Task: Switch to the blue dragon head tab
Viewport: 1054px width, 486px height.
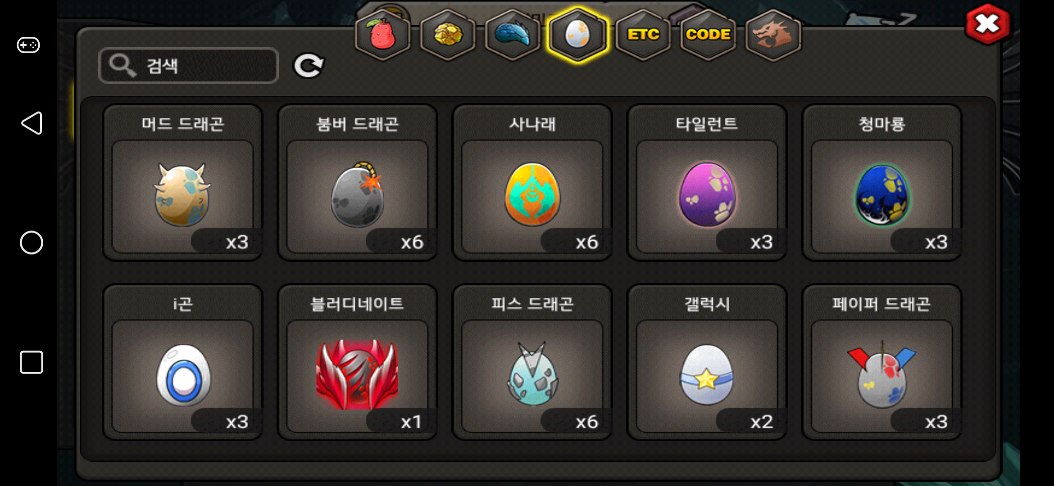Action: pyautogui.click(x=513, y=35)
